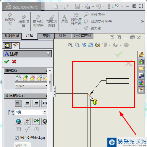Viewport: 147px width, 147px height.
Task: Click Insert Datum Feature icon
Action: [36, 129]
